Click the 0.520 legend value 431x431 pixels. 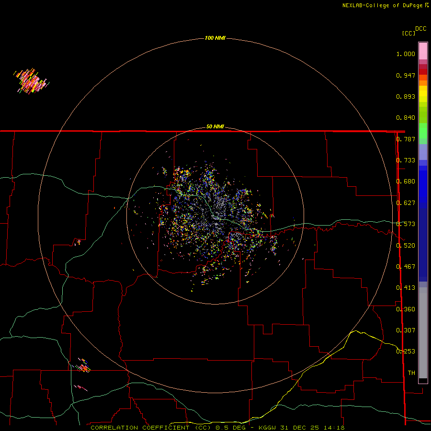[x=406, y=246]
